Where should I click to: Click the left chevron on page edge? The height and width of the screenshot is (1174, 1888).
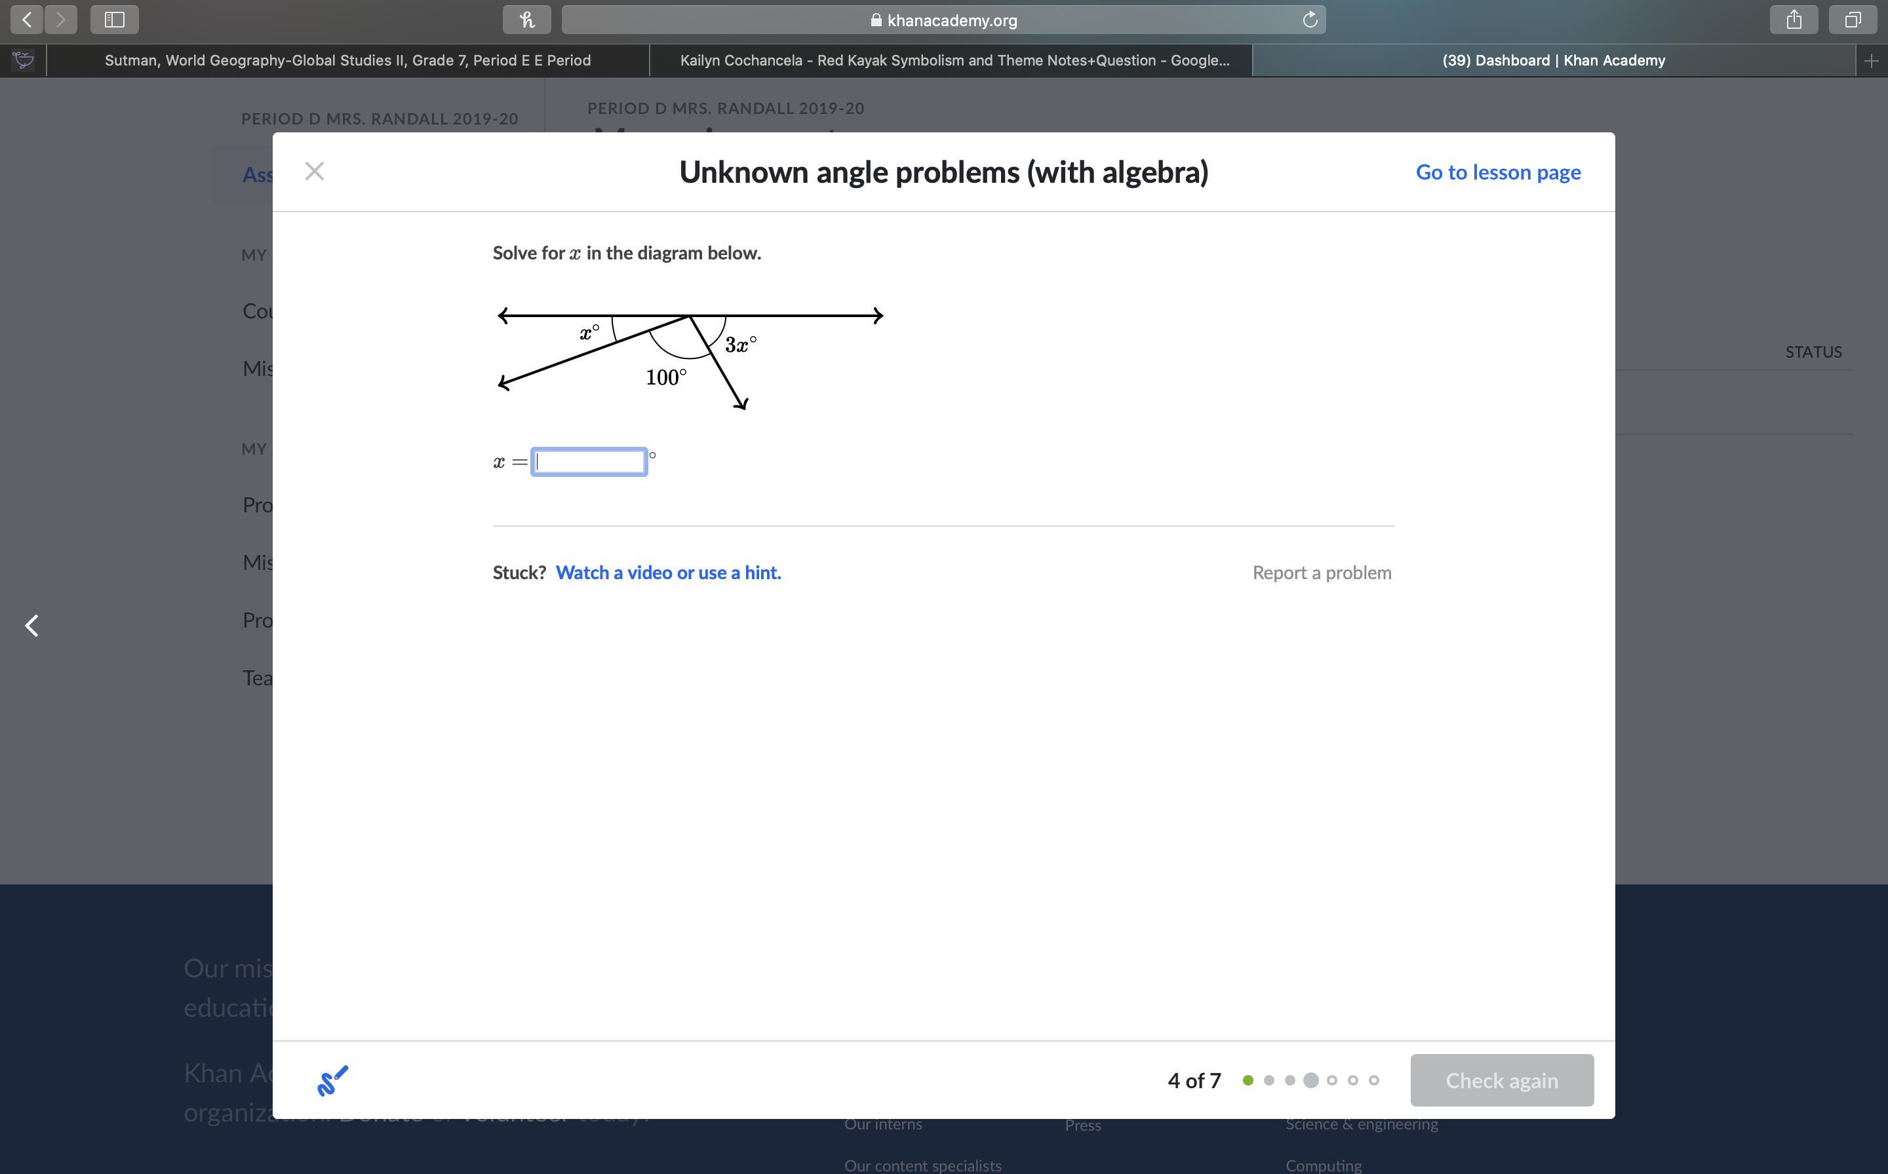tap(32, 625)
